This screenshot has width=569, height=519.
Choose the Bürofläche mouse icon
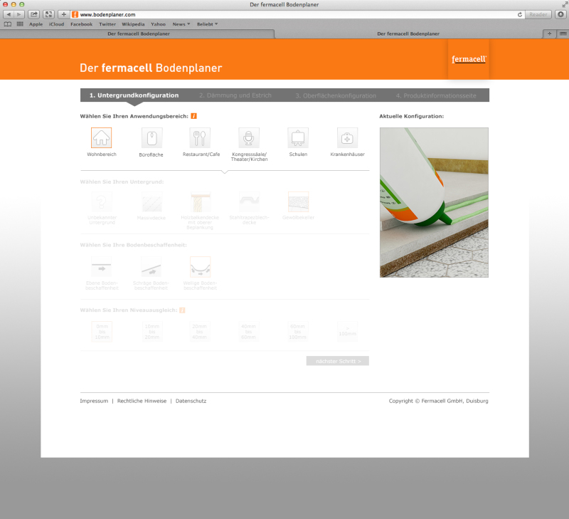point(151,138)
